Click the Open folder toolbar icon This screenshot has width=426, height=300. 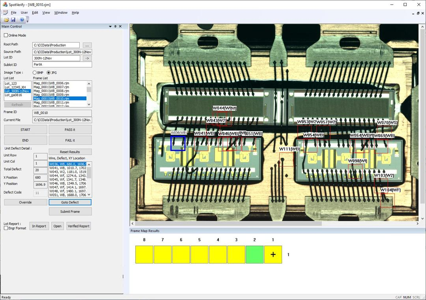coord(7,20)
